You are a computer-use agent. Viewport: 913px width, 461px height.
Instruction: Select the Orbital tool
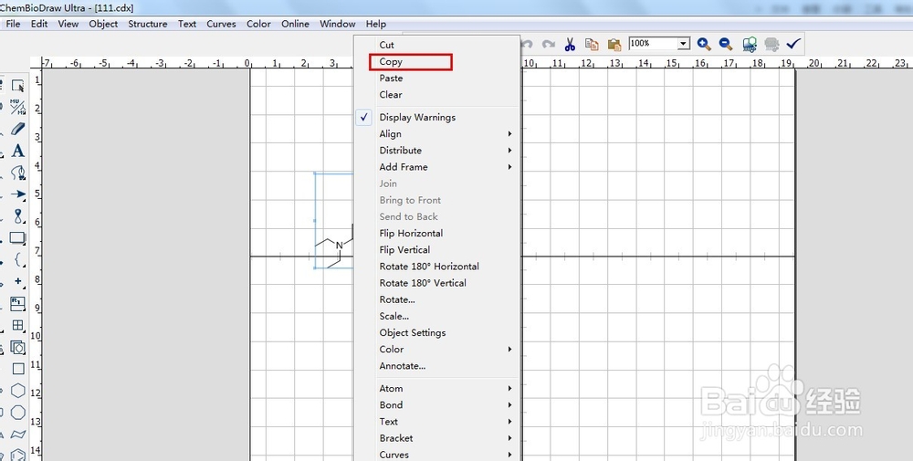pos(18,216)
